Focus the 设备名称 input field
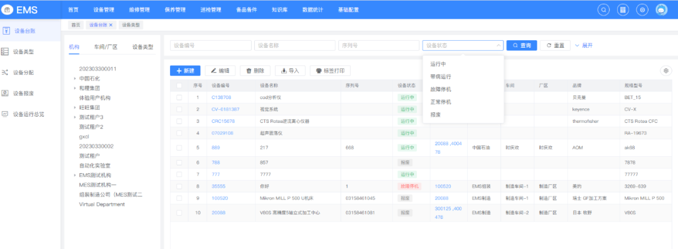 point(295,45)
